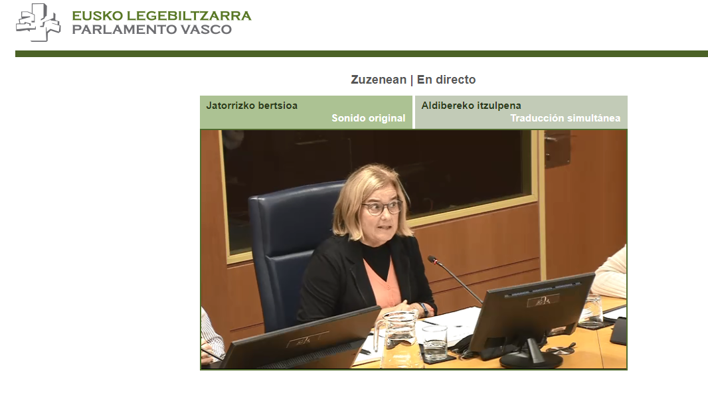708x405 pixels.
Task: Switch to Aldibereko itzulpena Traducción simultánea tab
Action: (521, 112)
